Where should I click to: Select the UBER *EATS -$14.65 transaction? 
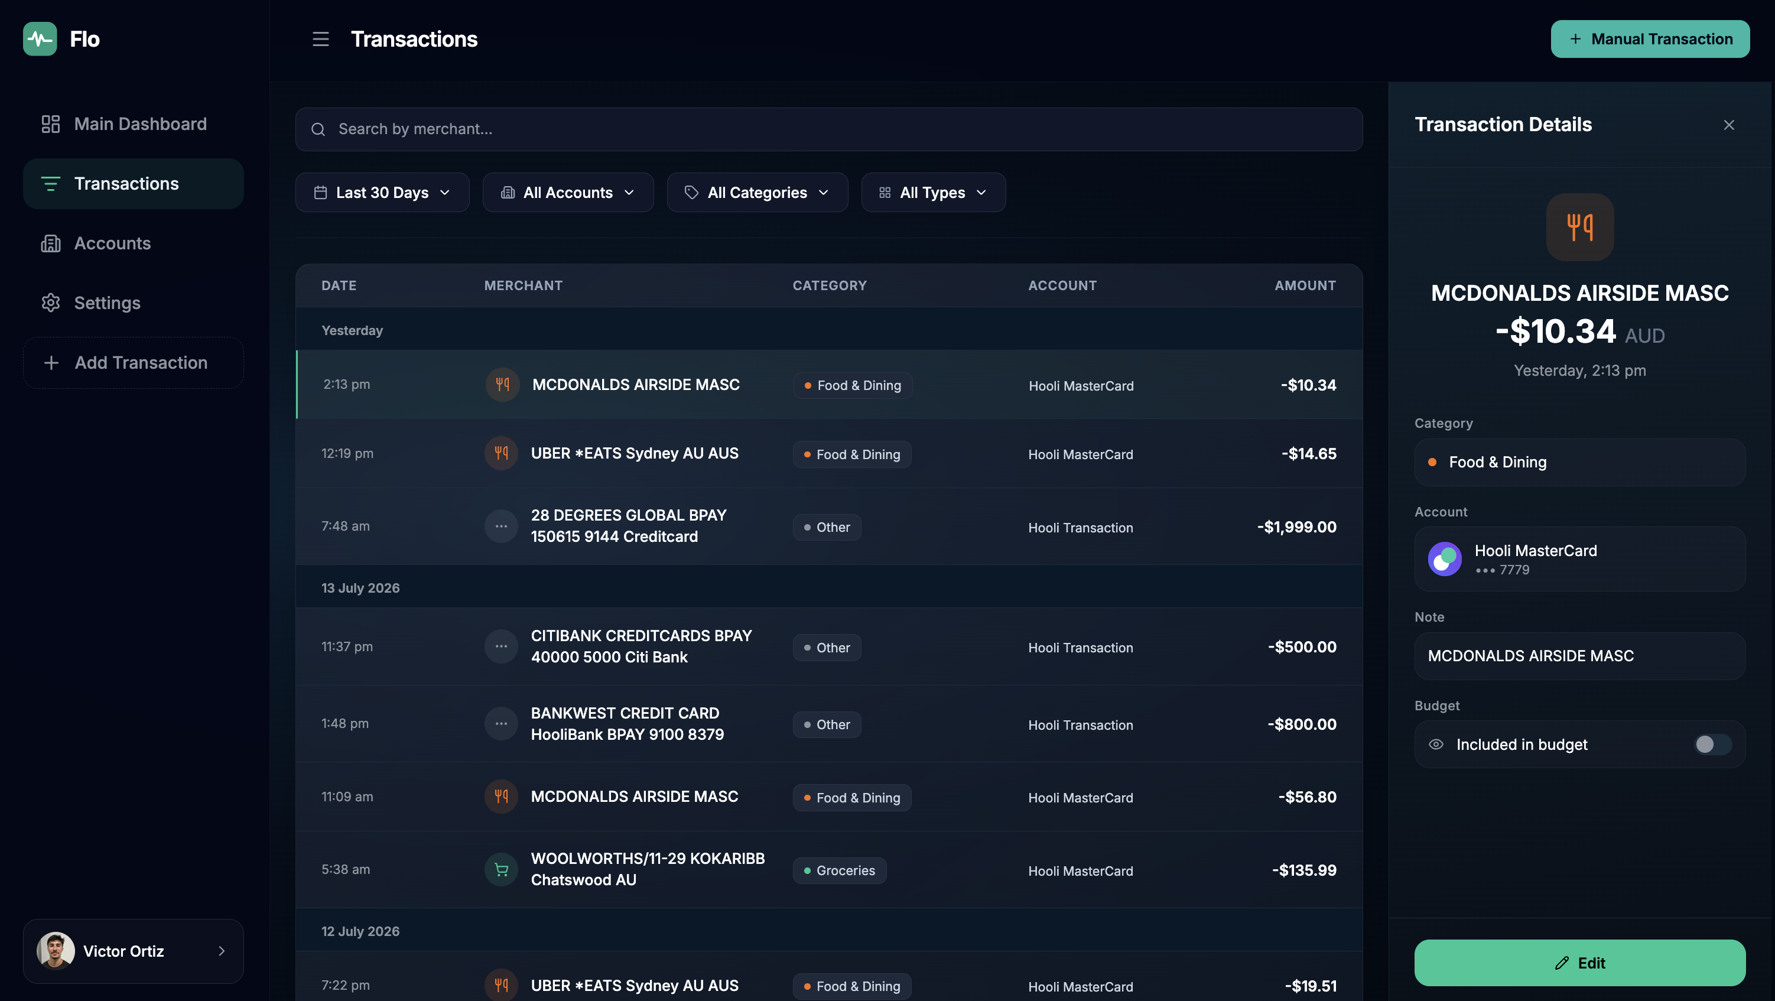coord(828,454)
